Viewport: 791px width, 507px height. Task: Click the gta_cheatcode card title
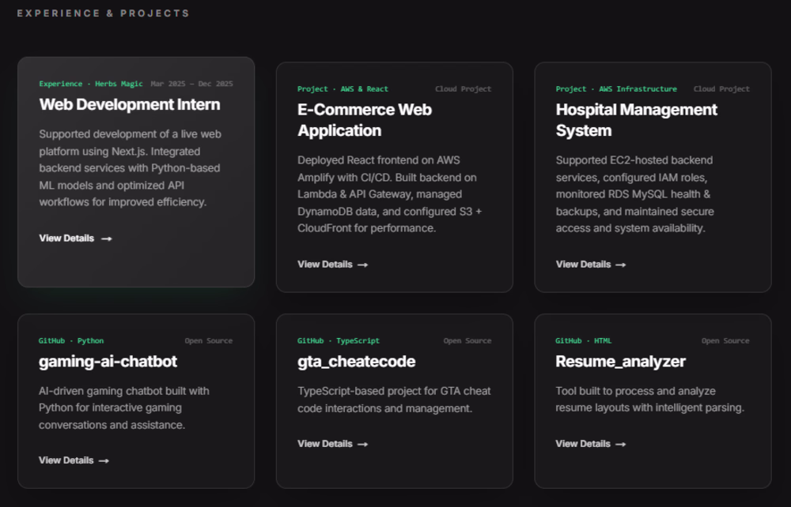pyautogui.click(x=356, y=362)
